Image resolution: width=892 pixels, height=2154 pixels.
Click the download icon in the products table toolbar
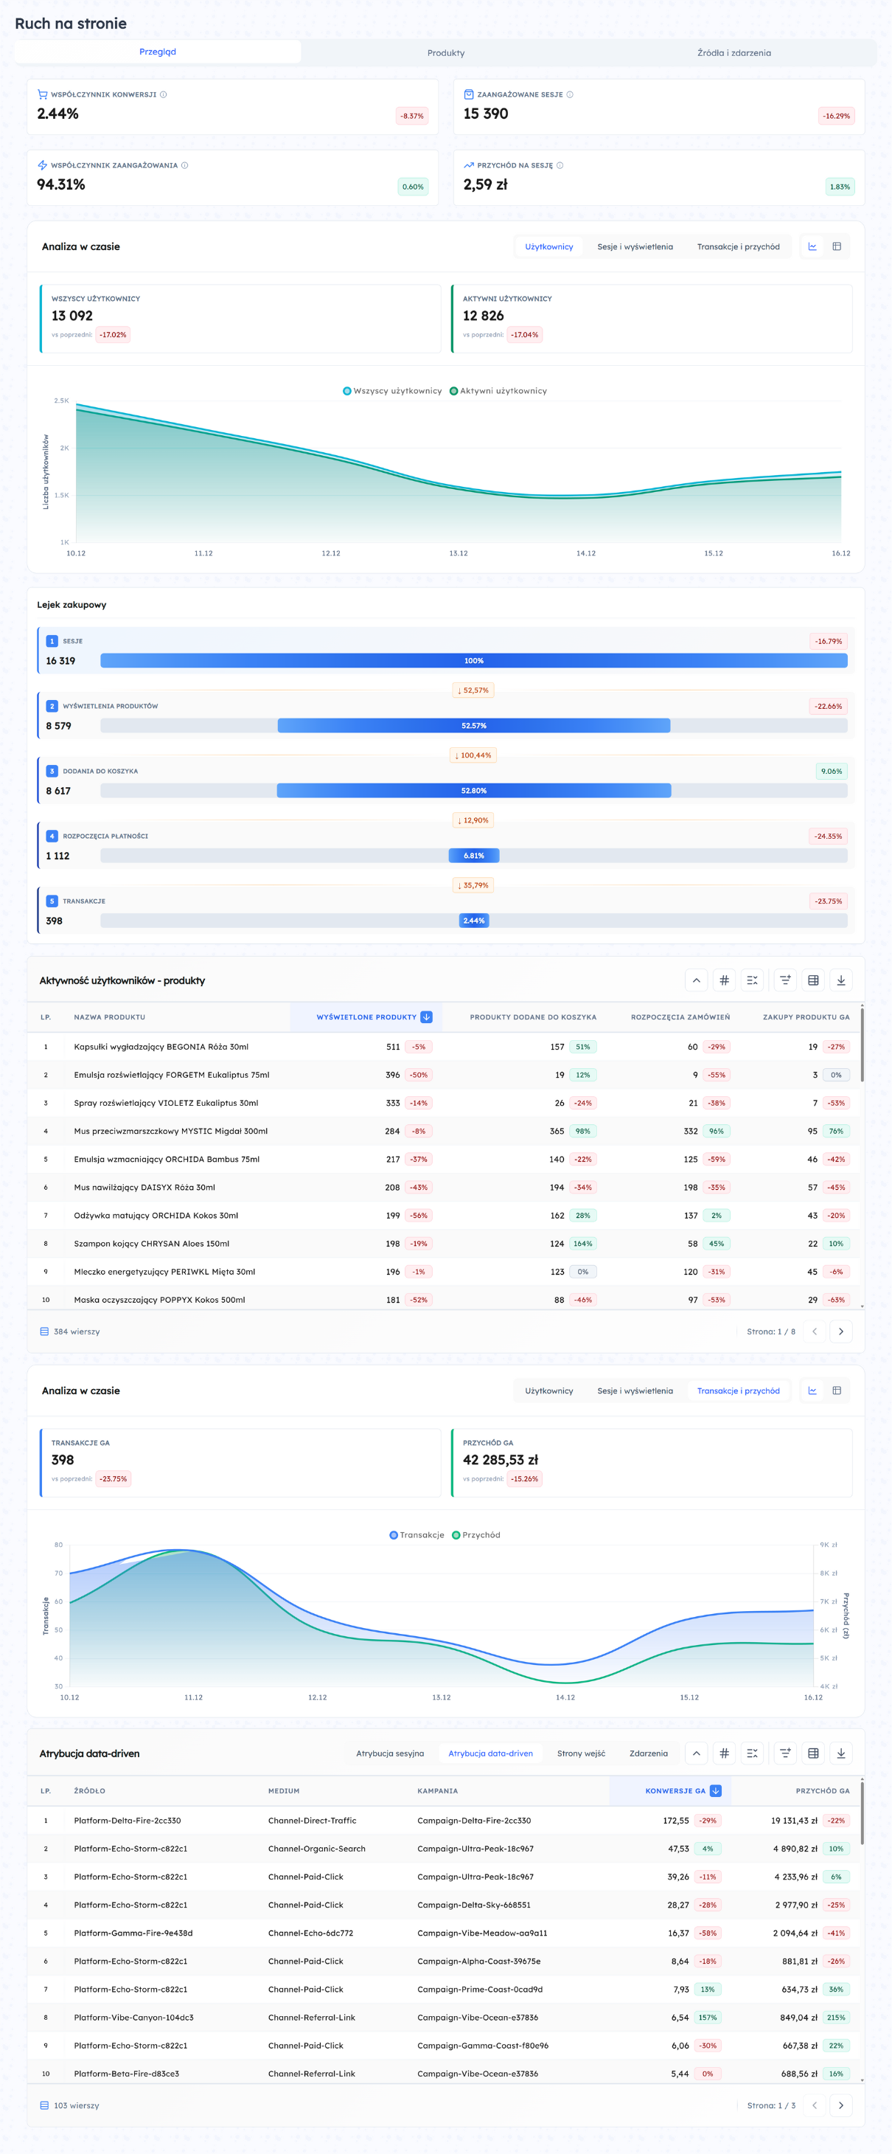[841, 980]
